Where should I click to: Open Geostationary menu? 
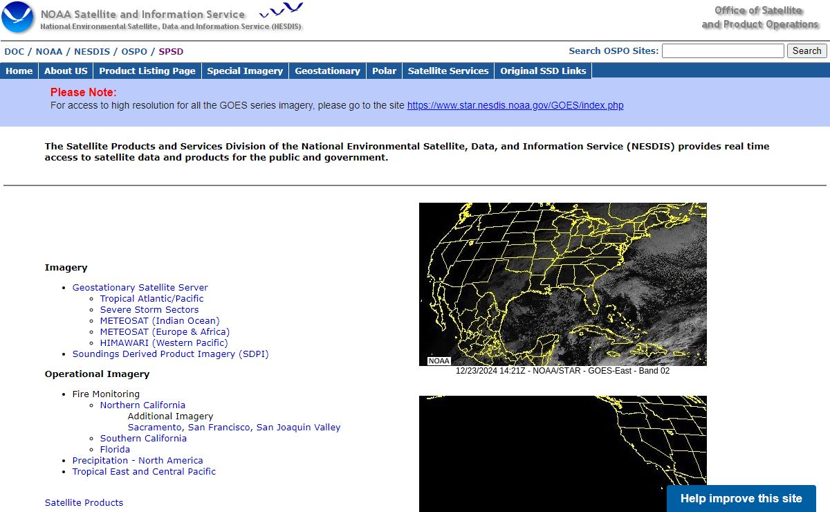(x=327, y=71)
